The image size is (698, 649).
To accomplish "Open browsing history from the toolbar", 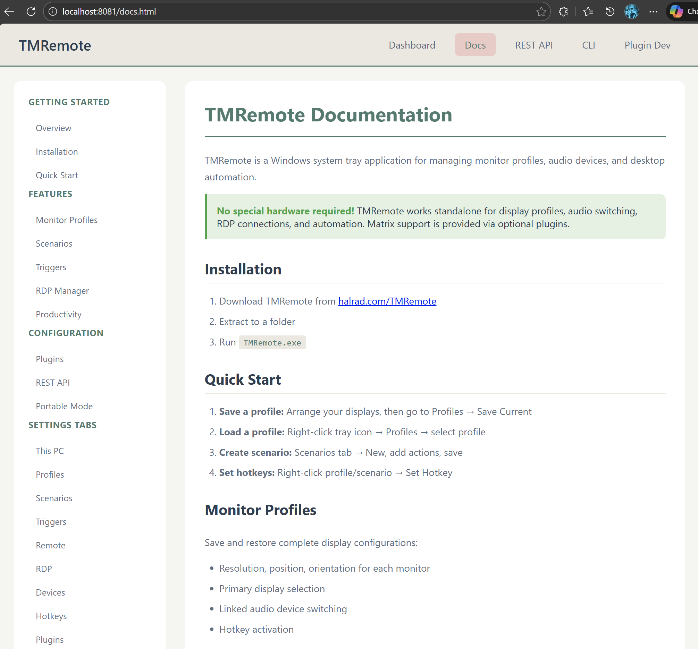I will click(610, 11).
